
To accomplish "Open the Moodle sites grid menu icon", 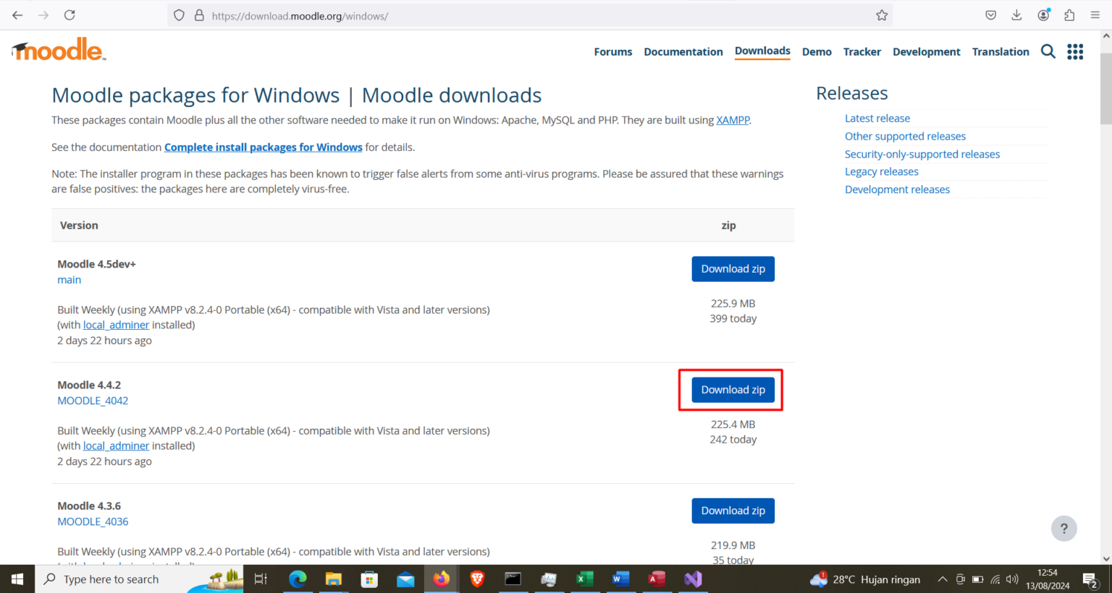I will [1075, 51].
